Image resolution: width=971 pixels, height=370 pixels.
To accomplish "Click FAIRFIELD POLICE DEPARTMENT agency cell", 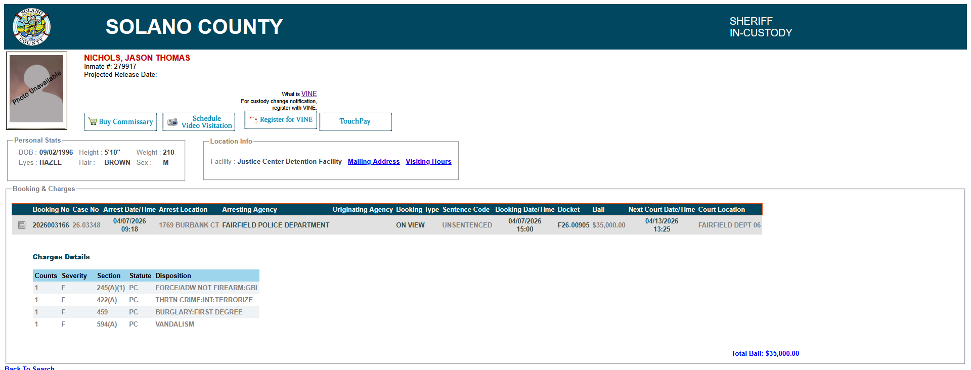I will coord(276,225).
